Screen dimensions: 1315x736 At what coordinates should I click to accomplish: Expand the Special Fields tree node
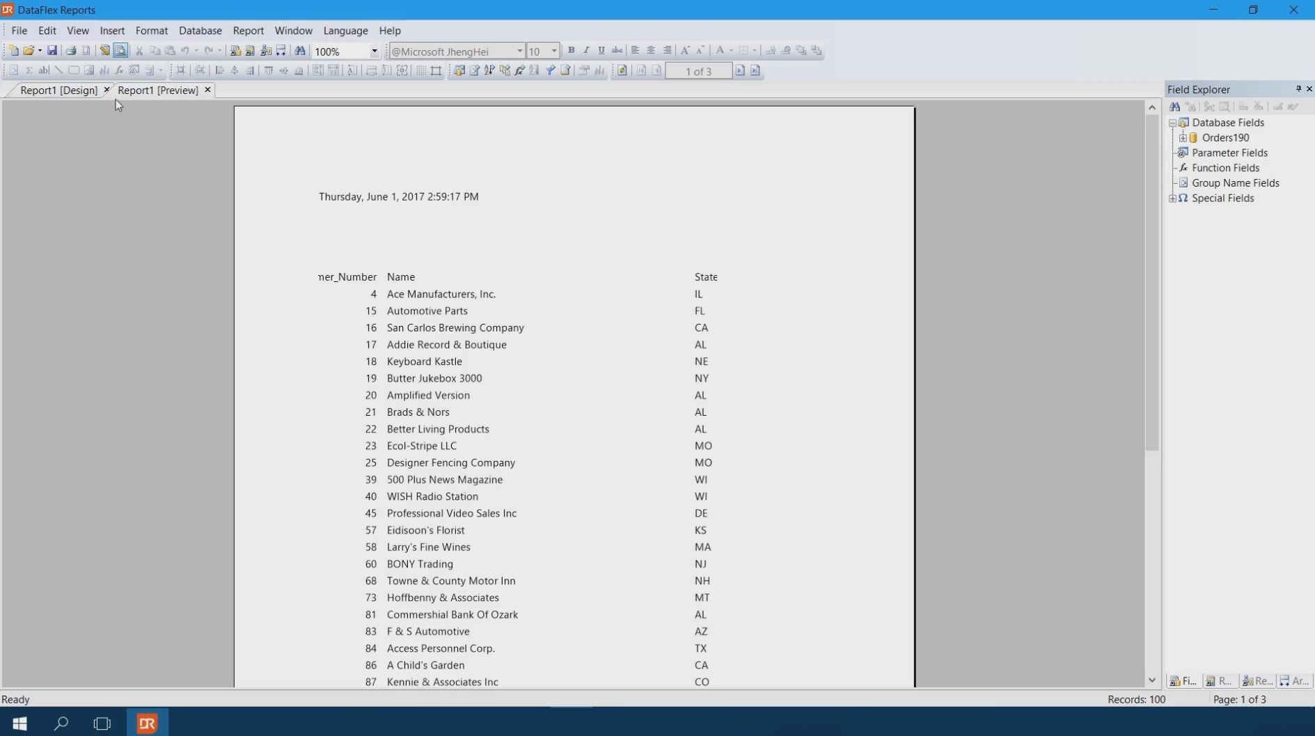click(1173, 198)
